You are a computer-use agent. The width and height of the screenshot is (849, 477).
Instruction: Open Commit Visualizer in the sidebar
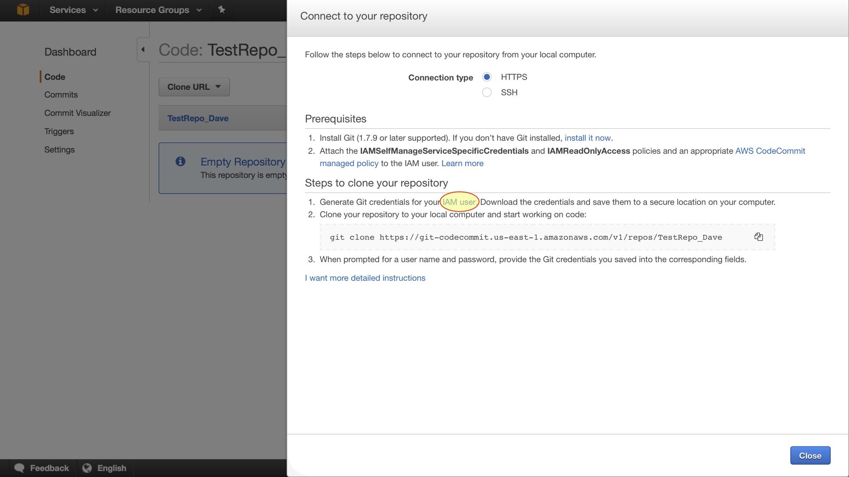[78, 113]
